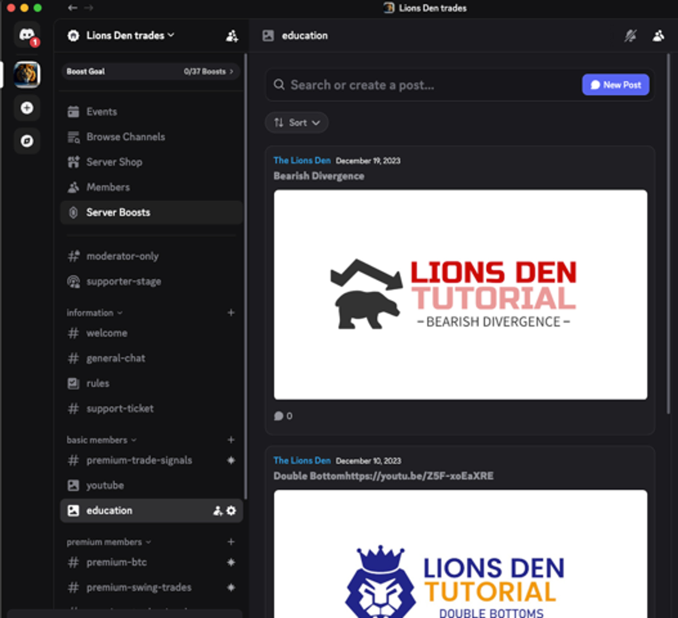
Task: Join supporter-stage channel
Action: point(152,282)
